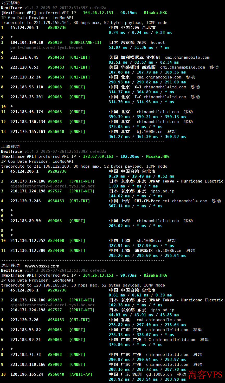Click the [HURRICANE-11] network tag
Image resolution: width=225 pixels, height=383 pixels.
[85, 42]
